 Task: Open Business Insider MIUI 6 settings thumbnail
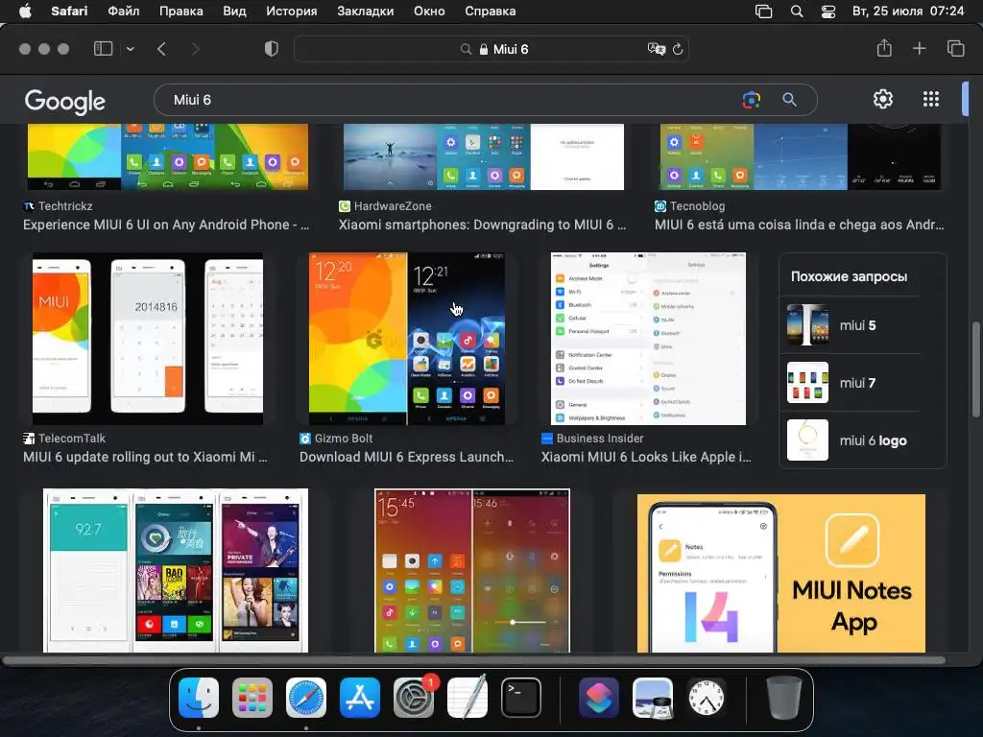(648, 339)
